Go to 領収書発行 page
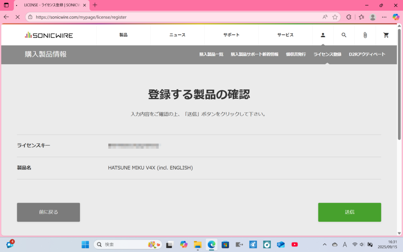The width and height of the screenshot is (403, 252). tap(296, 54)
